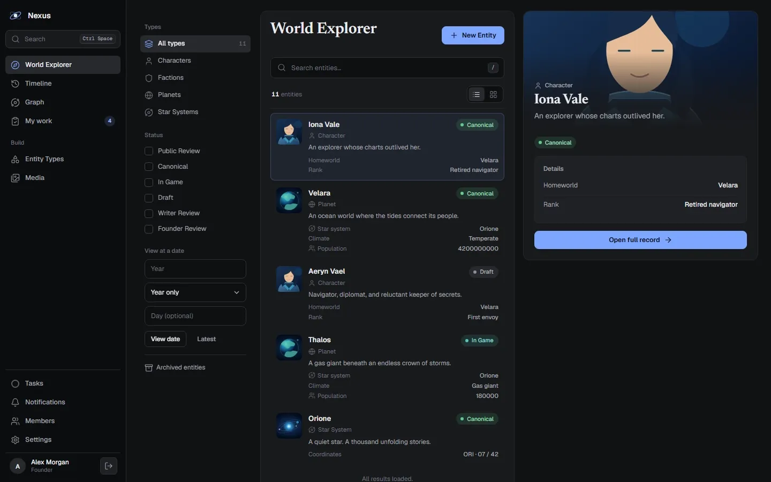This screenshot has height=482, width=771.
Task: Click the In Game badge on Thalos
Action: tap(480, 341)
